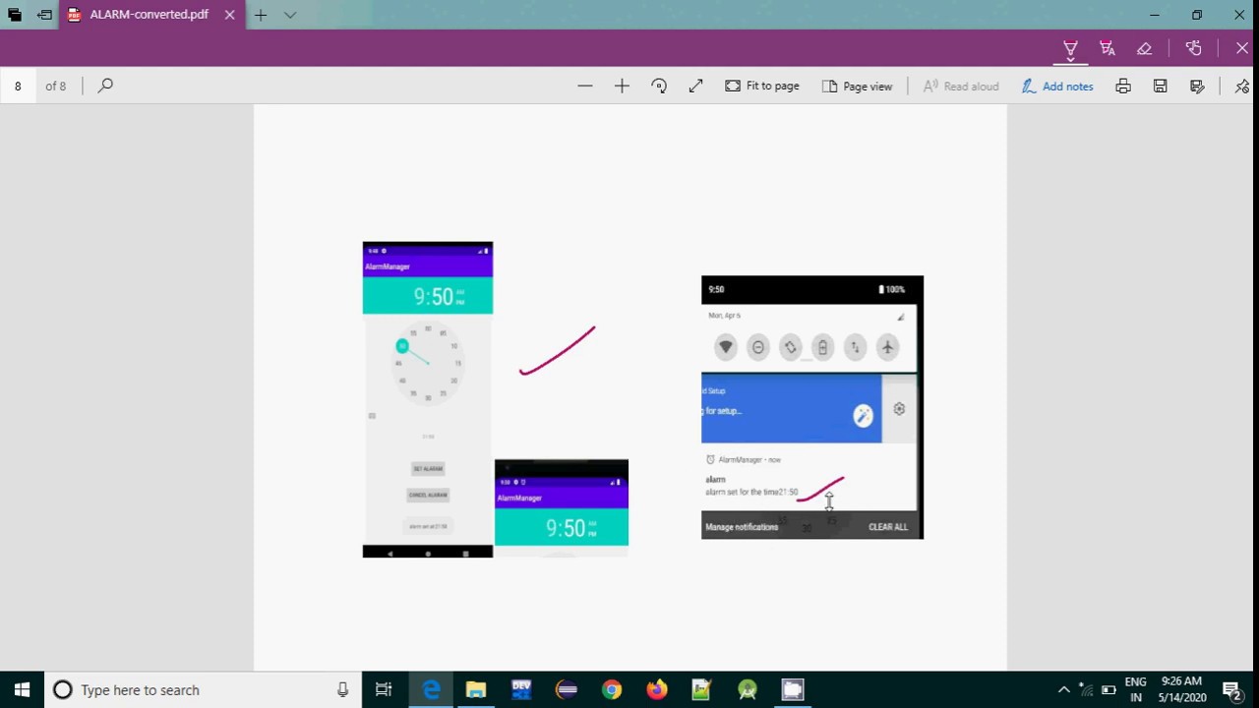Screen dimensions: 1259x708
Task: Click the page number input field
Action: pyautogui.click(x=18, y=87)
